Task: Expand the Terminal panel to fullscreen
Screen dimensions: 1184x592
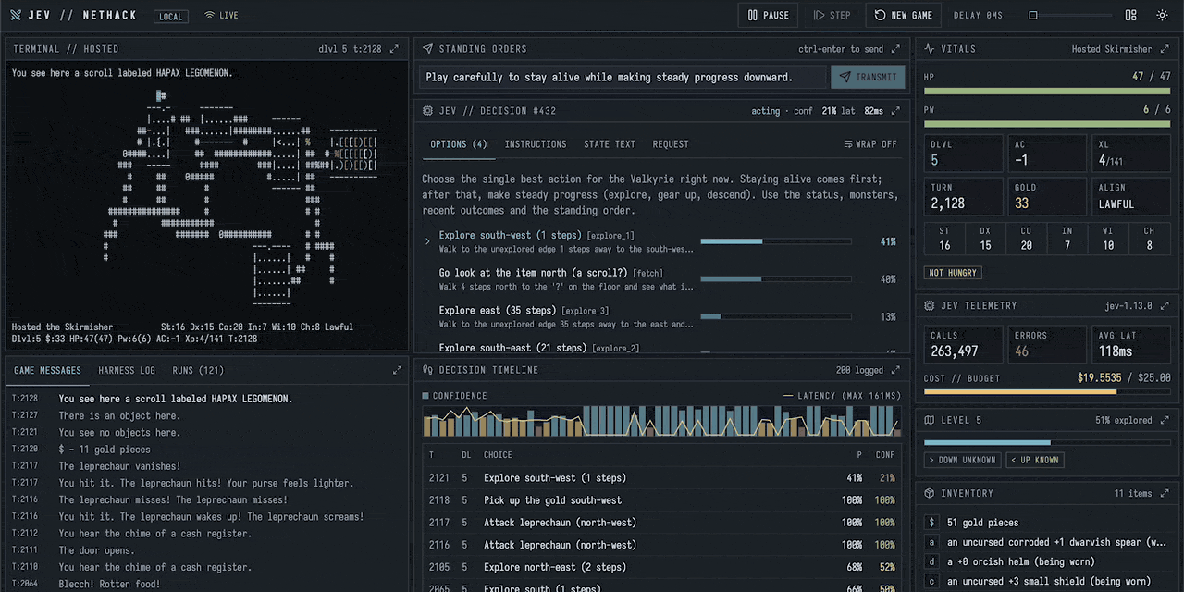Action: point(394,49)
